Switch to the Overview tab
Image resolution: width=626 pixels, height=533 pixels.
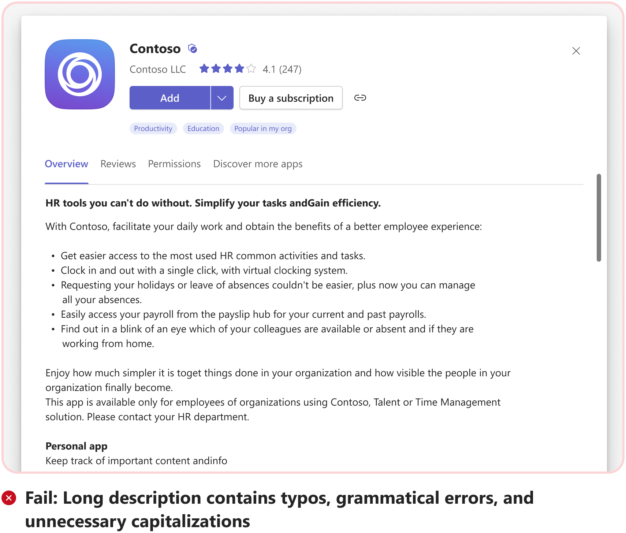coord(66,164)
